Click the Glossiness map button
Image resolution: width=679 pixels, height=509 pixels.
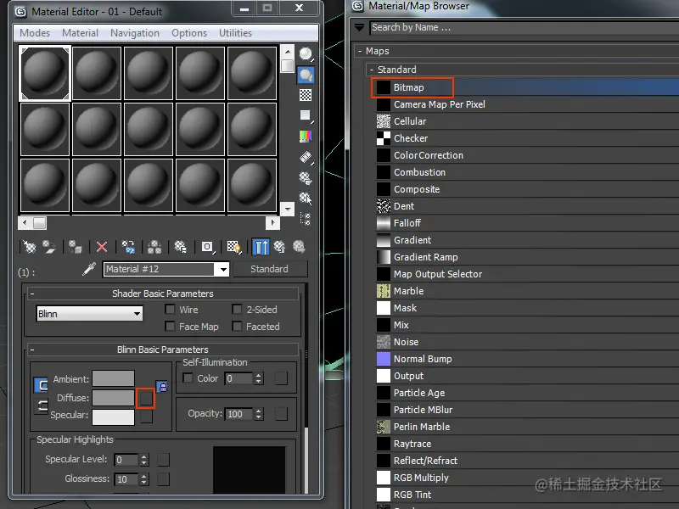pos(163,479)
